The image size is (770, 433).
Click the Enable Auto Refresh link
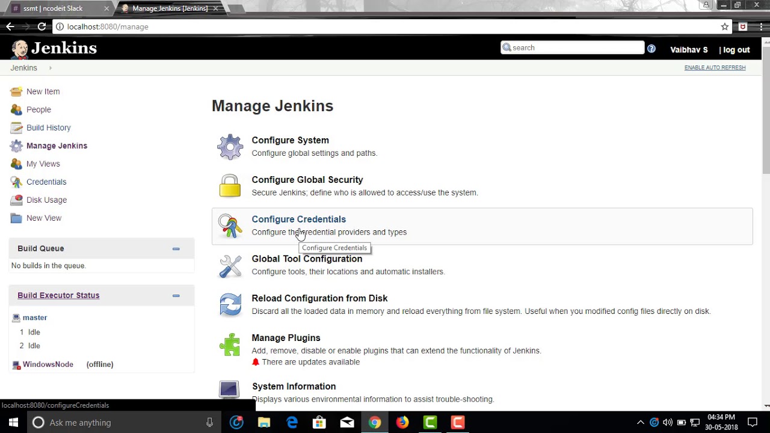pyautogui.click(x=715, y=68)
